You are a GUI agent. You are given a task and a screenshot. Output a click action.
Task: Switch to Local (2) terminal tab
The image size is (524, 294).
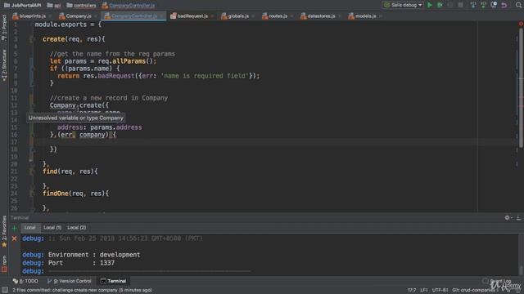76,228
